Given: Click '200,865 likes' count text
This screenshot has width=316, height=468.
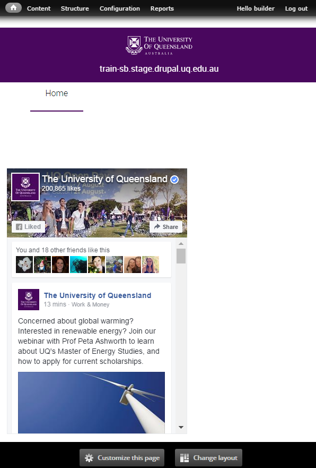Looking at the screenshot, I should [61, 189].
